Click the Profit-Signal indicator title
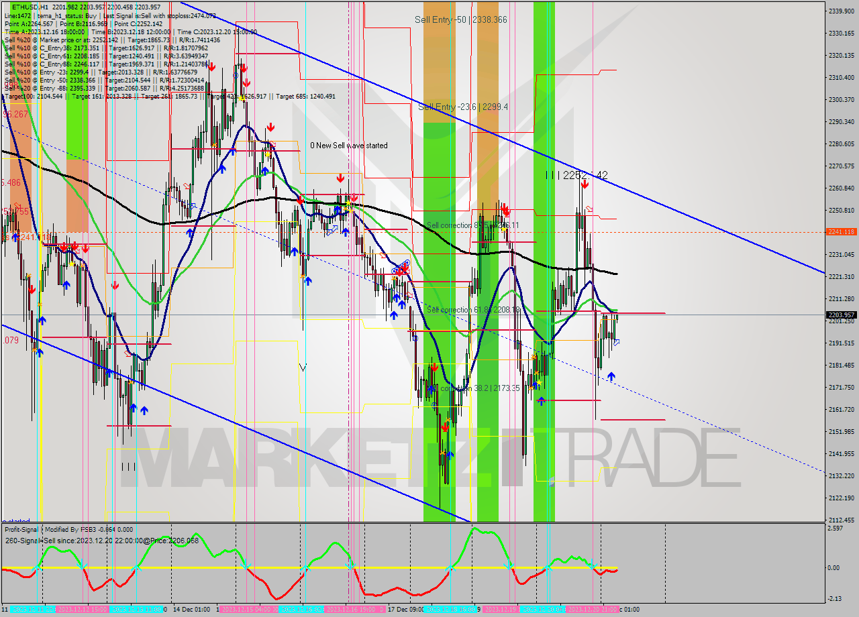The height and width of the screenshot is (617, 859). 68,529
